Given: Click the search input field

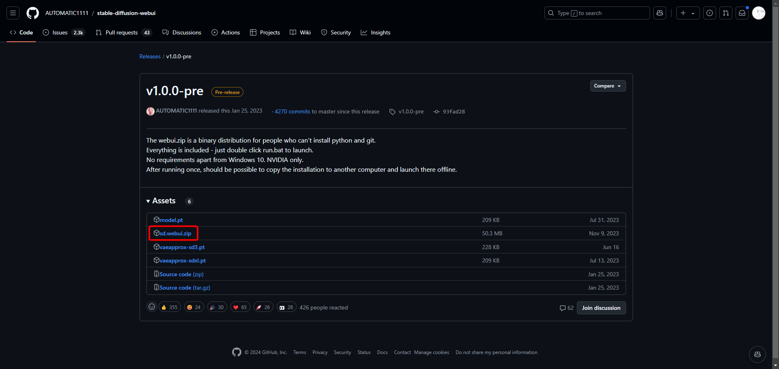Looking at the screenshot, I should click(597, 13).
